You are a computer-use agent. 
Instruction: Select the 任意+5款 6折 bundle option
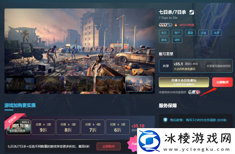[x=117, y=127]
